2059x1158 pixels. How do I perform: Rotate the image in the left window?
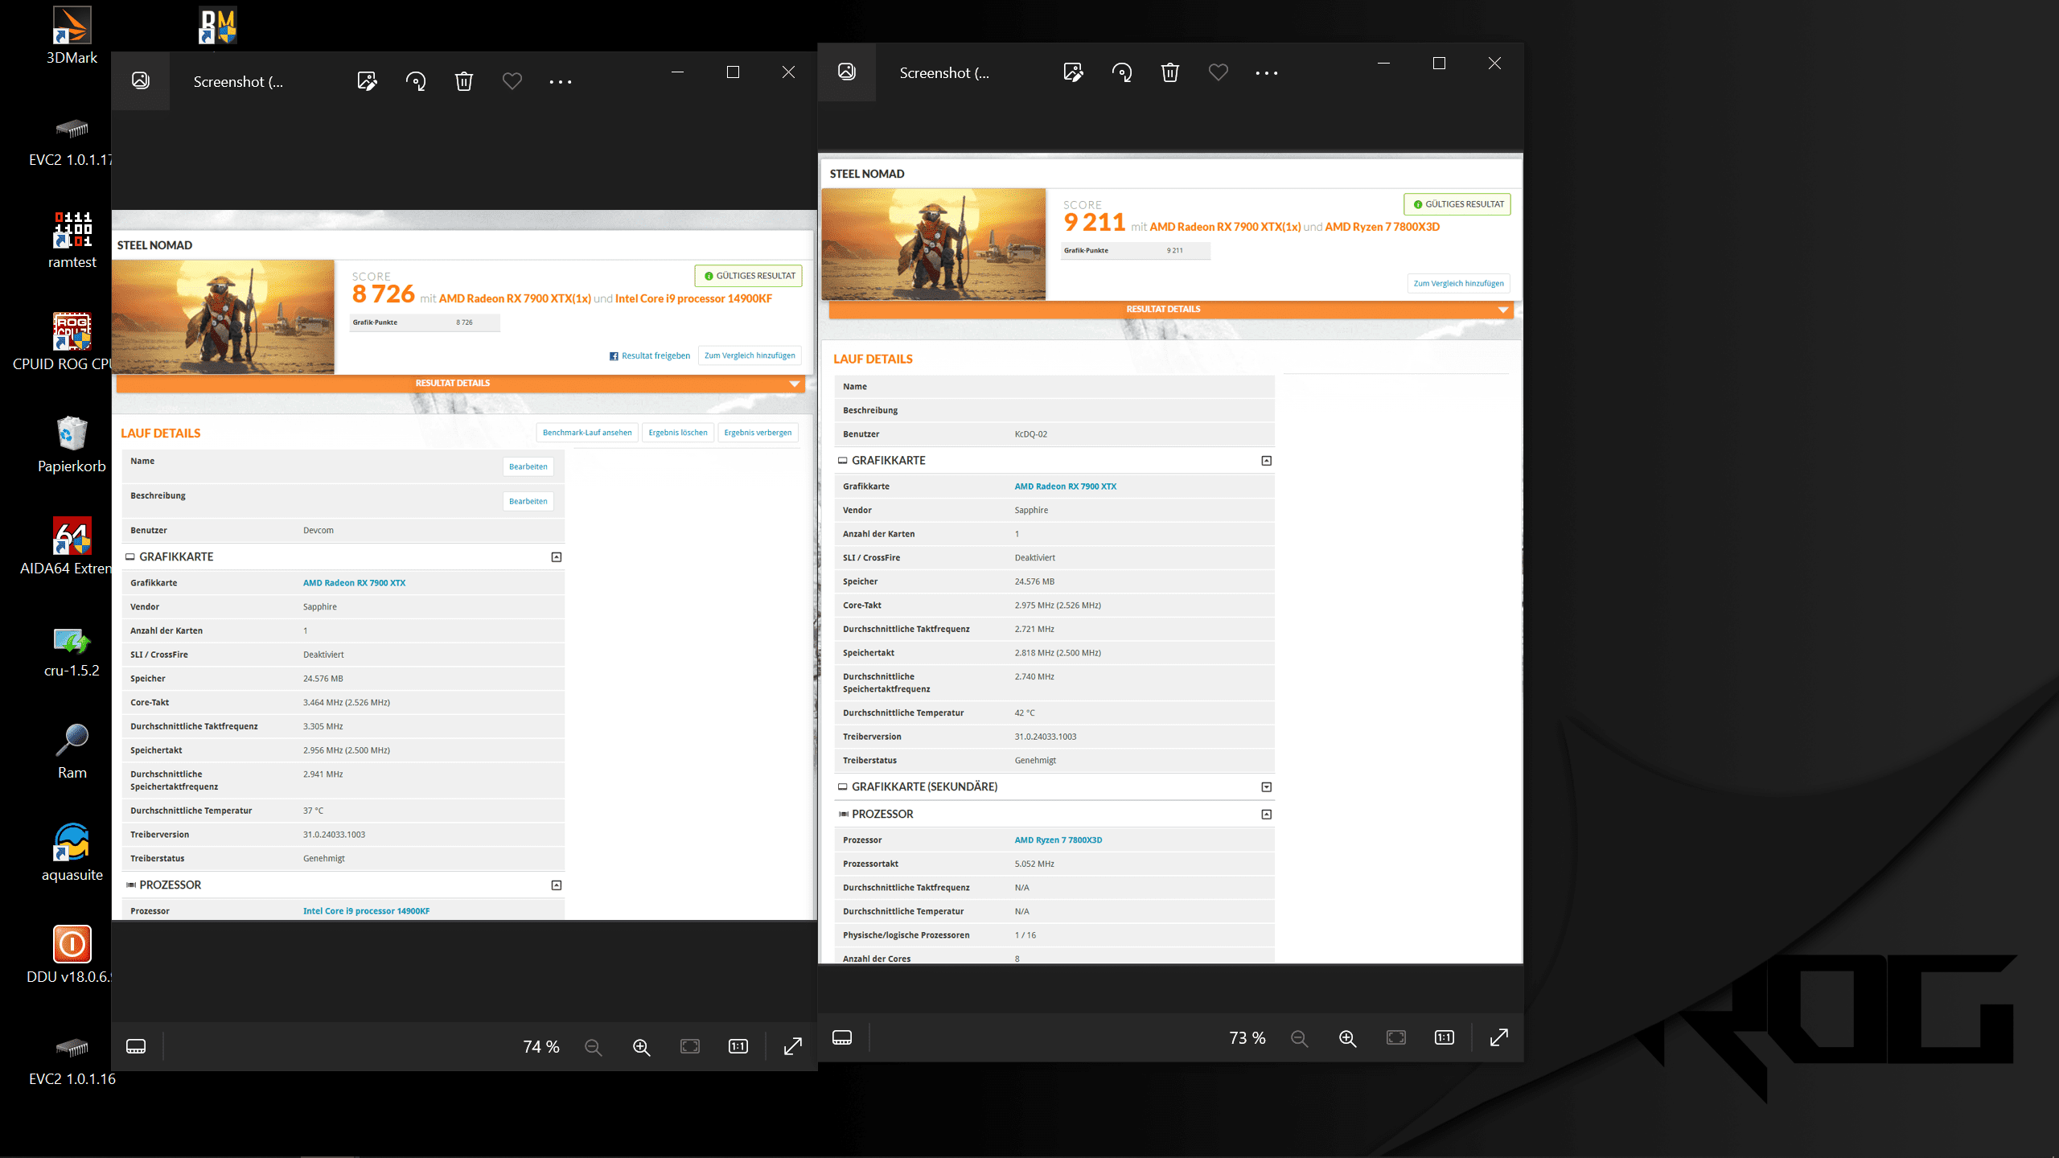point(416,81)
